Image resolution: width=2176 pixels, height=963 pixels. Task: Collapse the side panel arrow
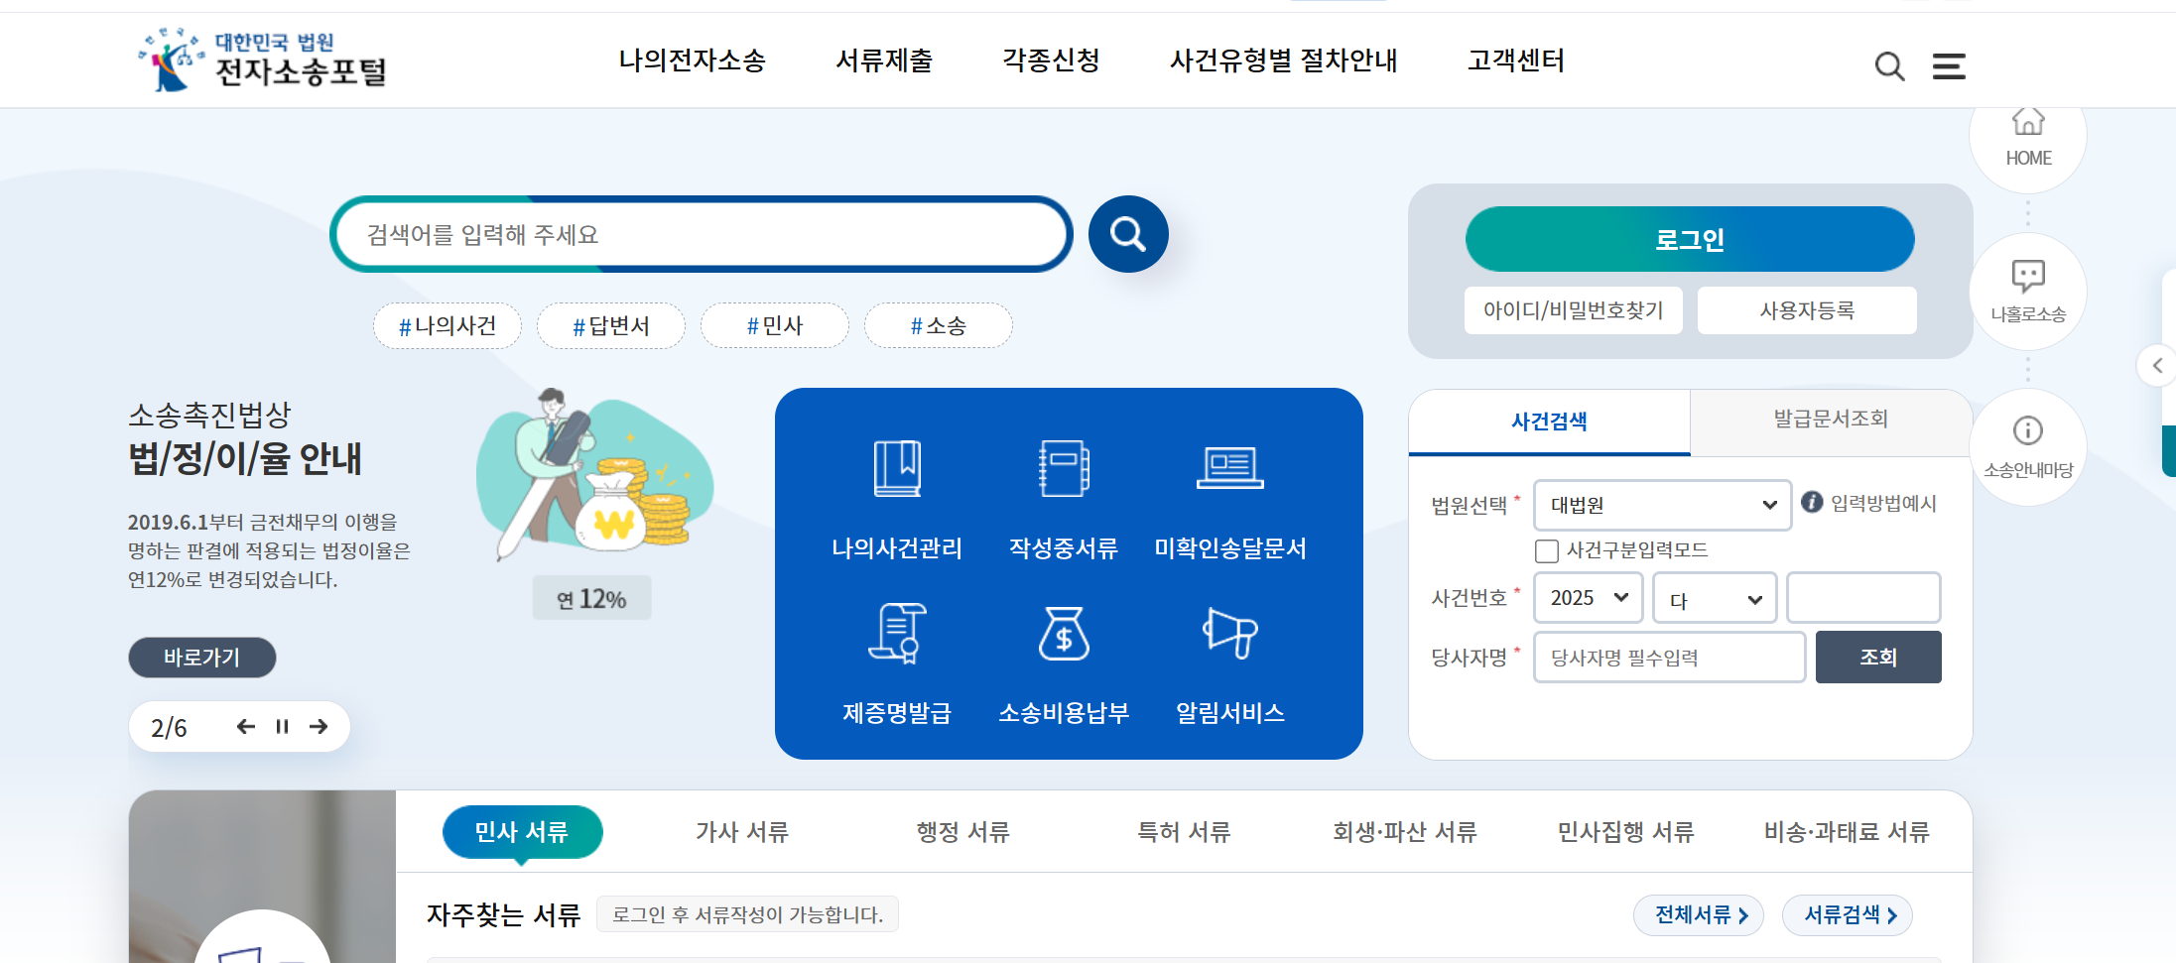2157,366
